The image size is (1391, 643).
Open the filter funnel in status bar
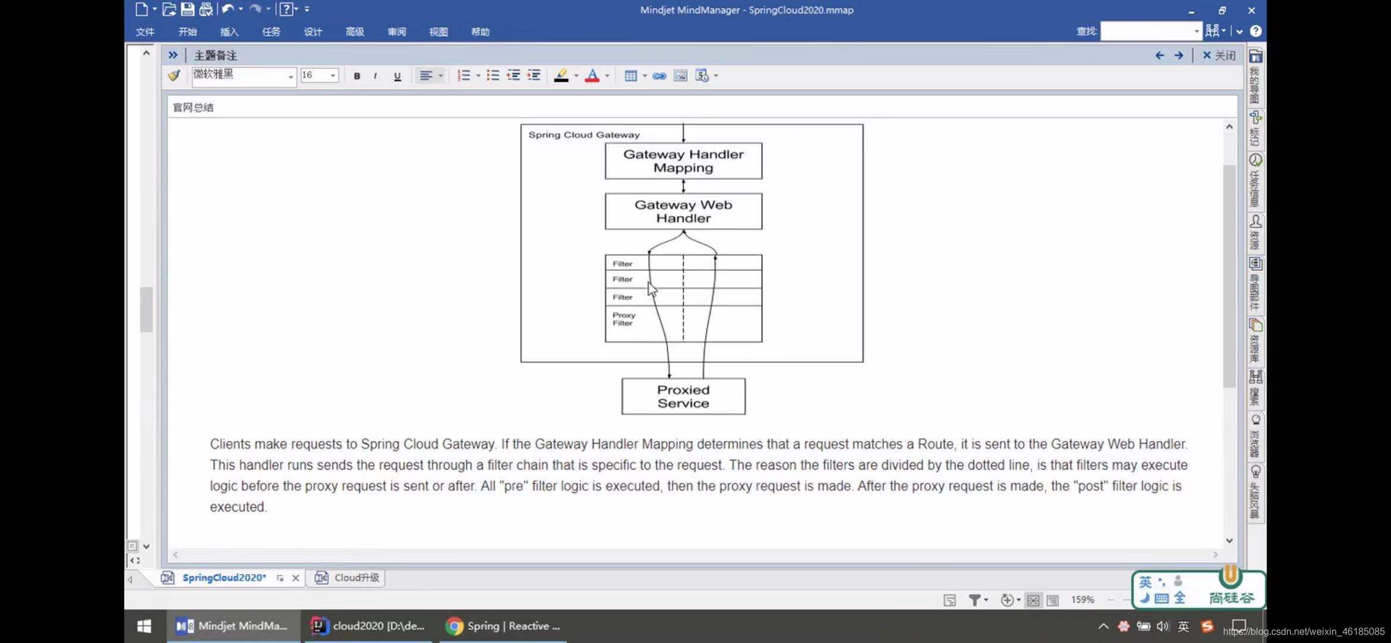pos(974,600)
